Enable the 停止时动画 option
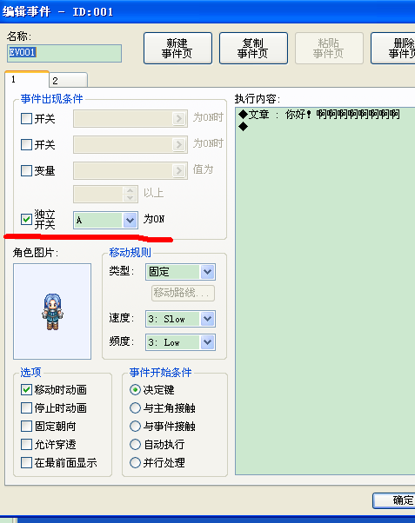415x523 pixels. pyautogui.click(x=26, y=408)
